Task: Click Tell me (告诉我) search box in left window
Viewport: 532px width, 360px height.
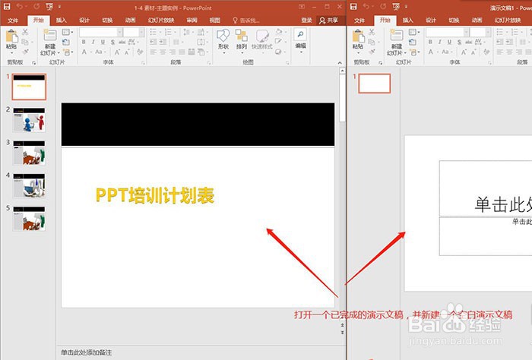Action: tap(246, 21)
